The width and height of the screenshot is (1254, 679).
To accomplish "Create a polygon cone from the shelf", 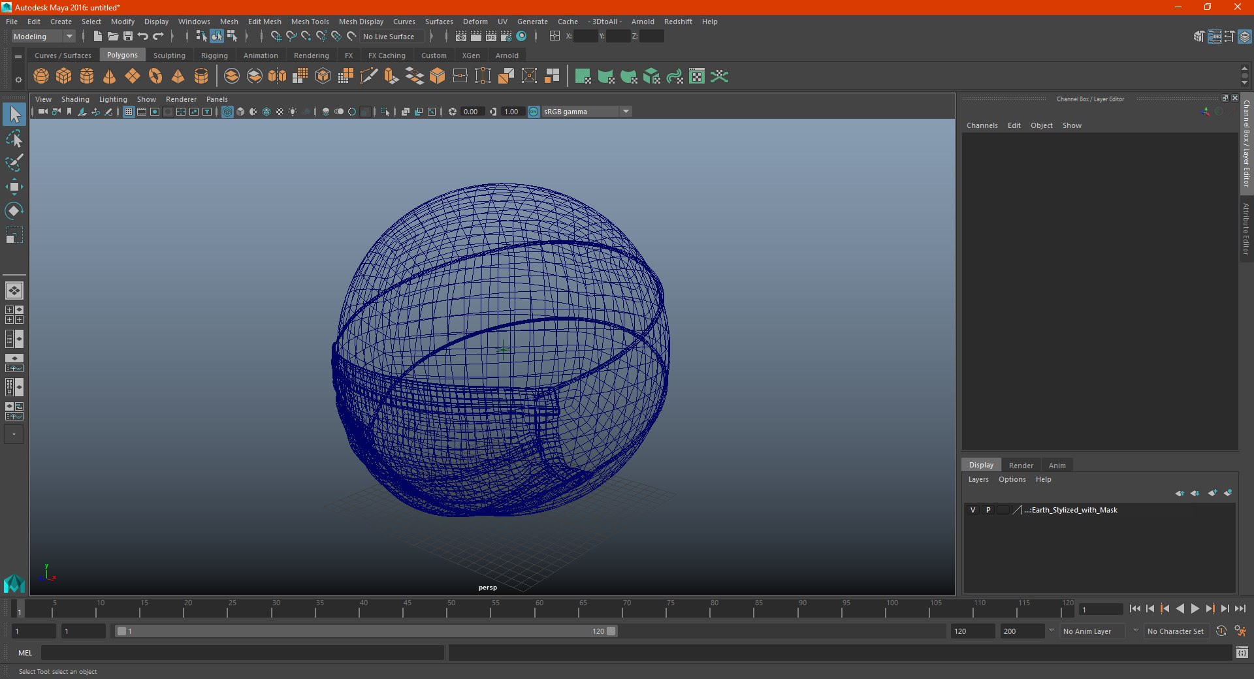I will [110, 76].
